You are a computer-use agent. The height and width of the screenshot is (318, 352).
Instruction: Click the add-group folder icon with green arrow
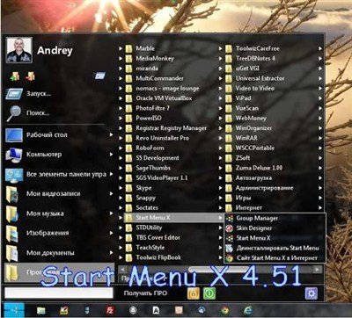tap(14, 76)
